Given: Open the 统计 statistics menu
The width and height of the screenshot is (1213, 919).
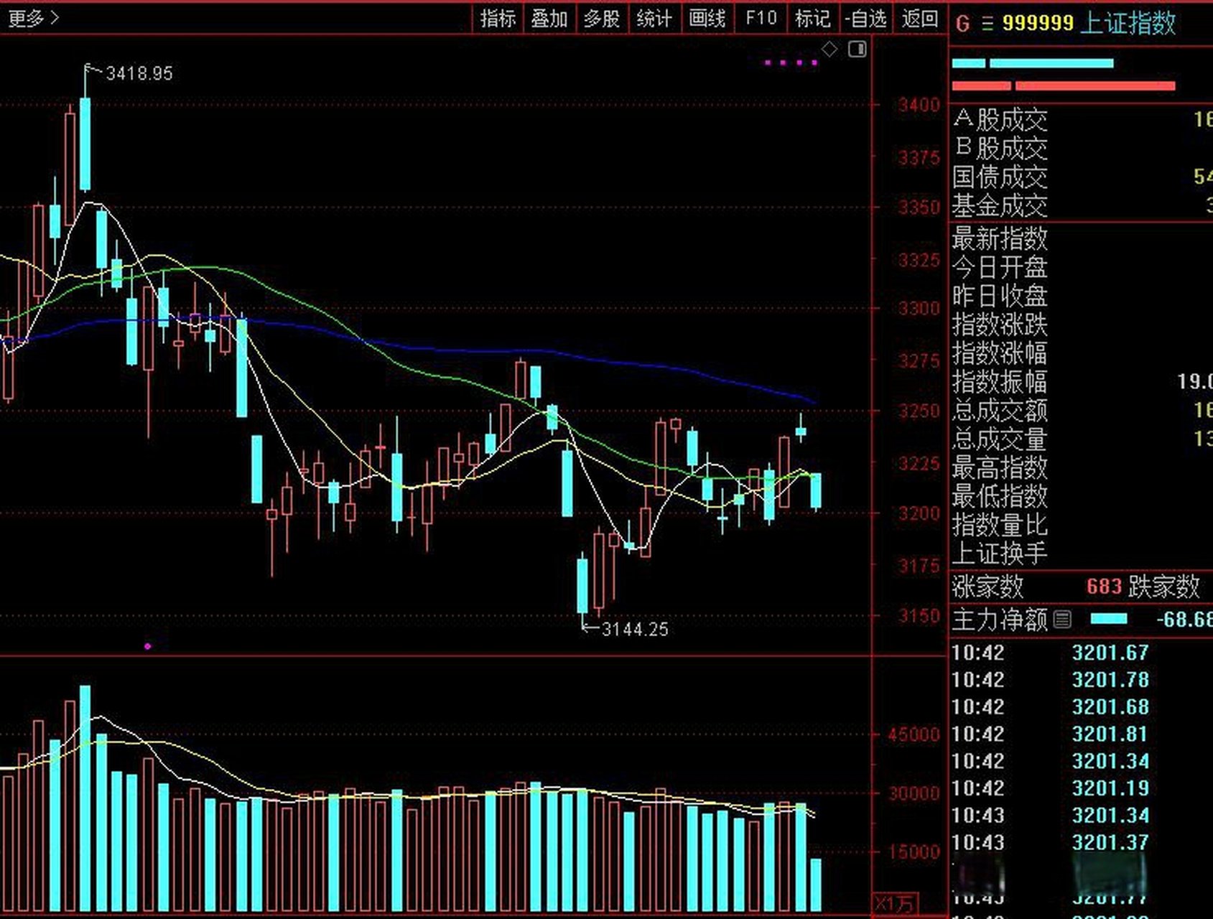Looking at the screenshot, I should (x=654, y=18).
